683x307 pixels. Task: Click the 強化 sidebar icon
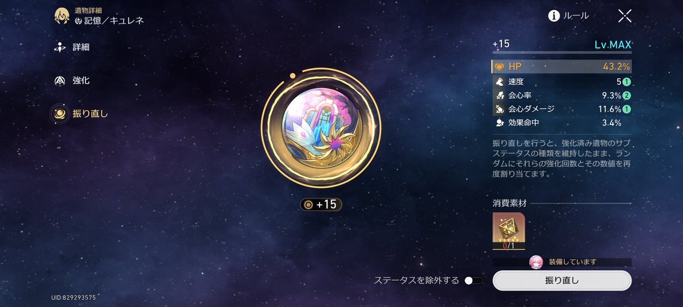tap(60, 81)
